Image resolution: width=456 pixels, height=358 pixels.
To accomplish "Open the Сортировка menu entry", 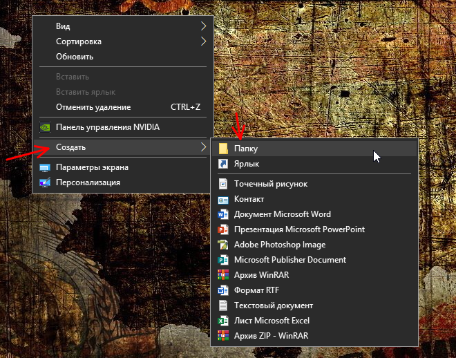I will [123, 41].
